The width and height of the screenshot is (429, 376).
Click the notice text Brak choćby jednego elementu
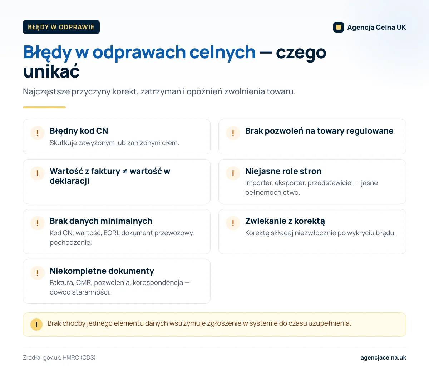(199, 323)
